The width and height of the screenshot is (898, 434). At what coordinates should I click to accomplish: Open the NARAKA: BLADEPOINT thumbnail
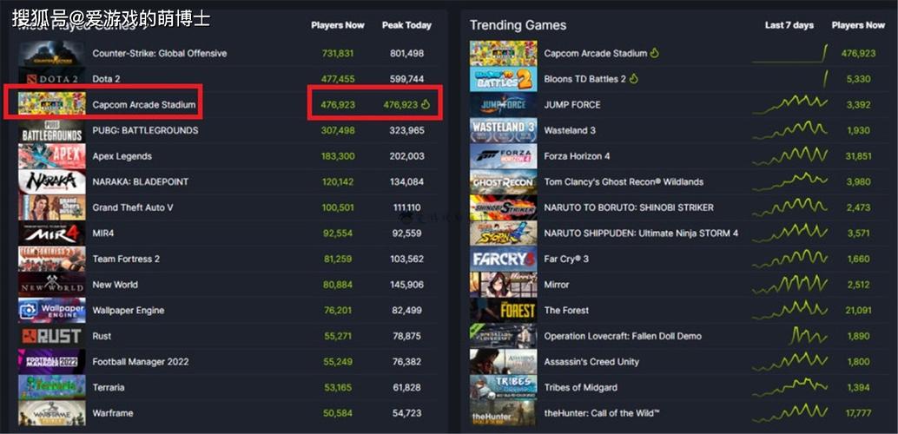coord(52,181)
